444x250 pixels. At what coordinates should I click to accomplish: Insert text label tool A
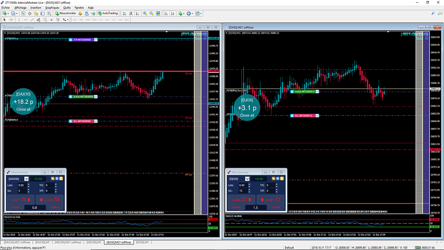pos(51,20)
